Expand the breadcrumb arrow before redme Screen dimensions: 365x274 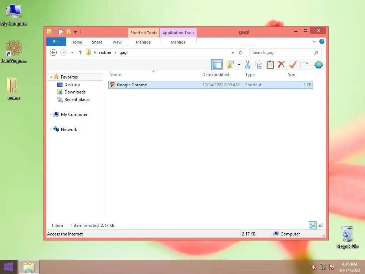click(x=95, y=52)
